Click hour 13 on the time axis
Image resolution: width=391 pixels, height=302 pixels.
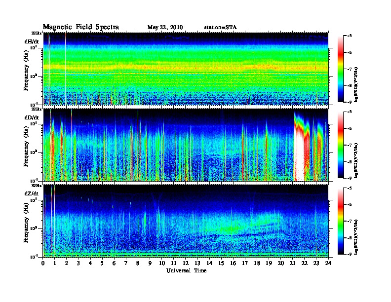[x=197, y=263]
